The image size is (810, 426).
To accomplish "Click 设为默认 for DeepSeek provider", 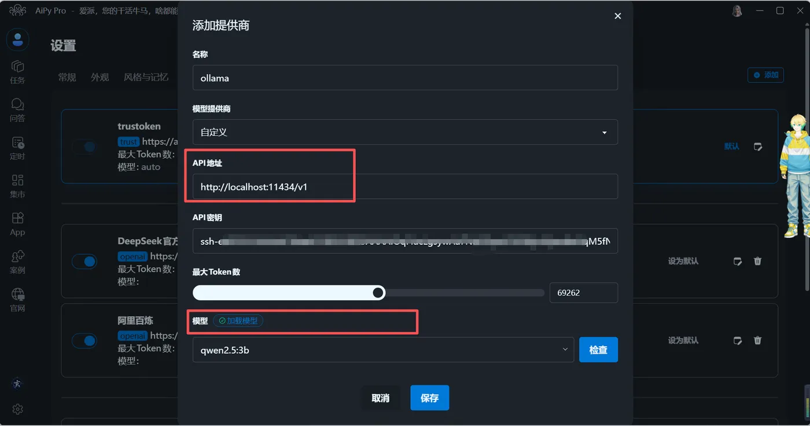I will (x=683, y=262).
